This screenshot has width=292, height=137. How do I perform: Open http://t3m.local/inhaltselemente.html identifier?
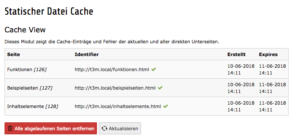click(x=118, y=106)
